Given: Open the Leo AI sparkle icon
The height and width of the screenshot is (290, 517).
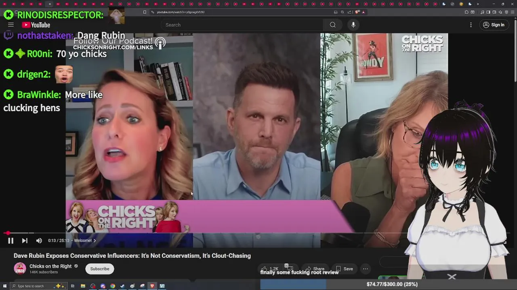Looking at the screenshot, I should pos(500,12).
